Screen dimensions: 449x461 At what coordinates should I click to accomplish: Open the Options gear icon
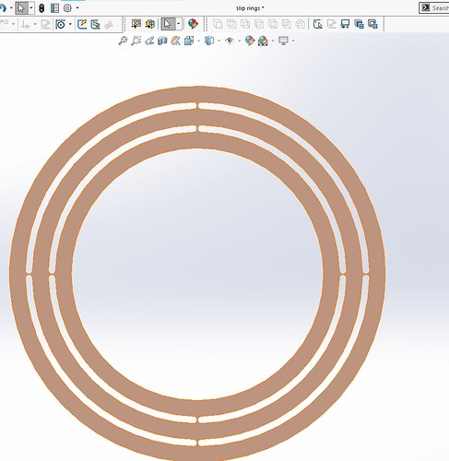click(67, 8)
